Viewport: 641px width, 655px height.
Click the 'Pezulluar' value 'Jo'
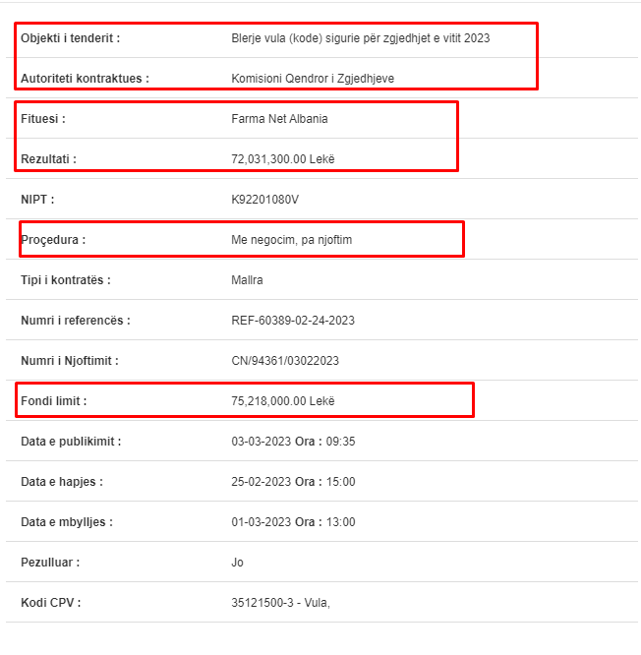[237, 563]
